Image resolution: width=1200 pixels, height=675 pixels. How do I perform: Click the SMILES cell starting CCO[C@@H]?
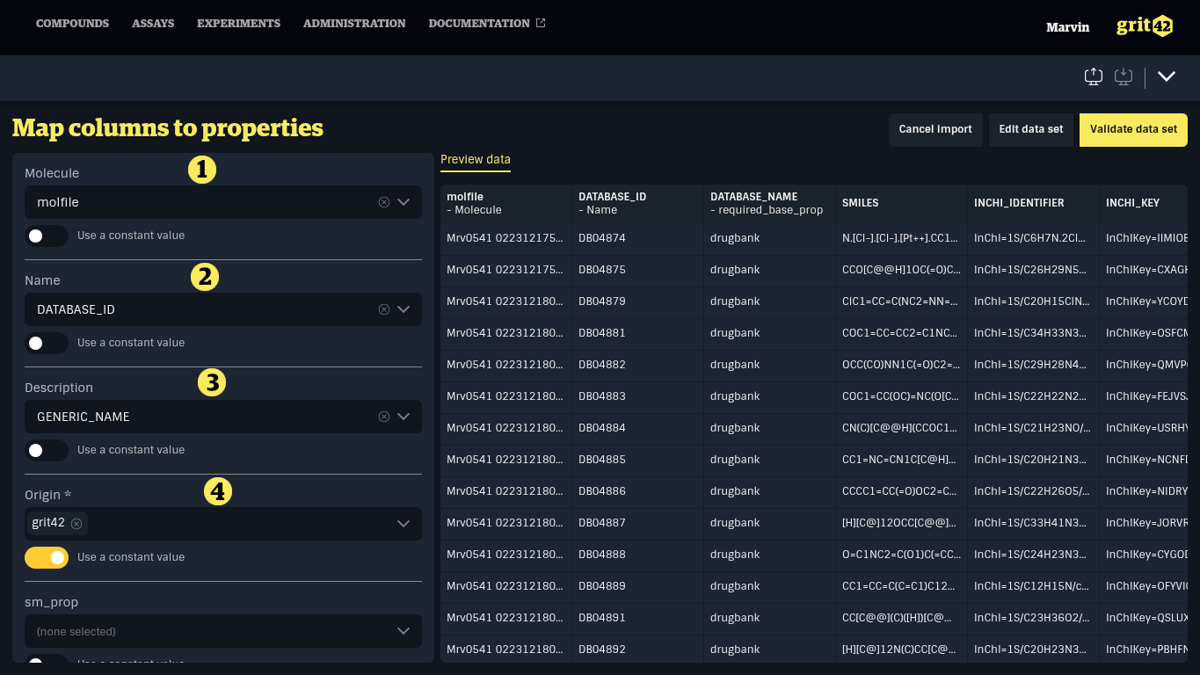pyautogui.click(x=902, y=270)
